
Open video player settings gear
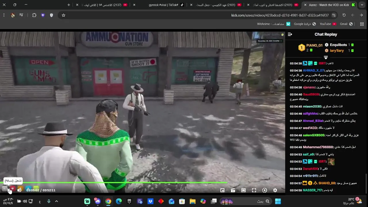coord(275,190)
